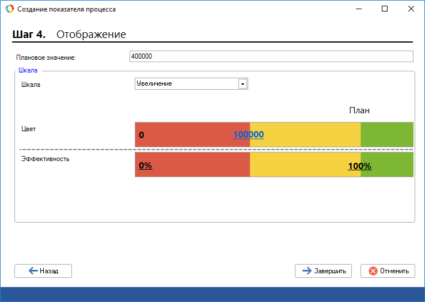Viewport: 425px width, 302px height.
Task: Click the Шаг 4. Отображение heading
Action: click(69, 35)
